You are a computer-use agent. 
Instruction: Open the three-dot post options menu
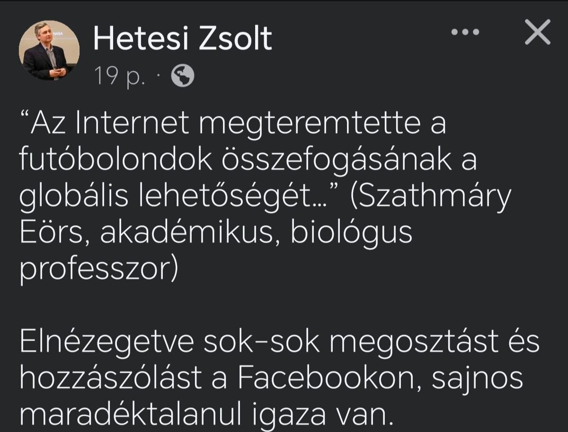465,33
